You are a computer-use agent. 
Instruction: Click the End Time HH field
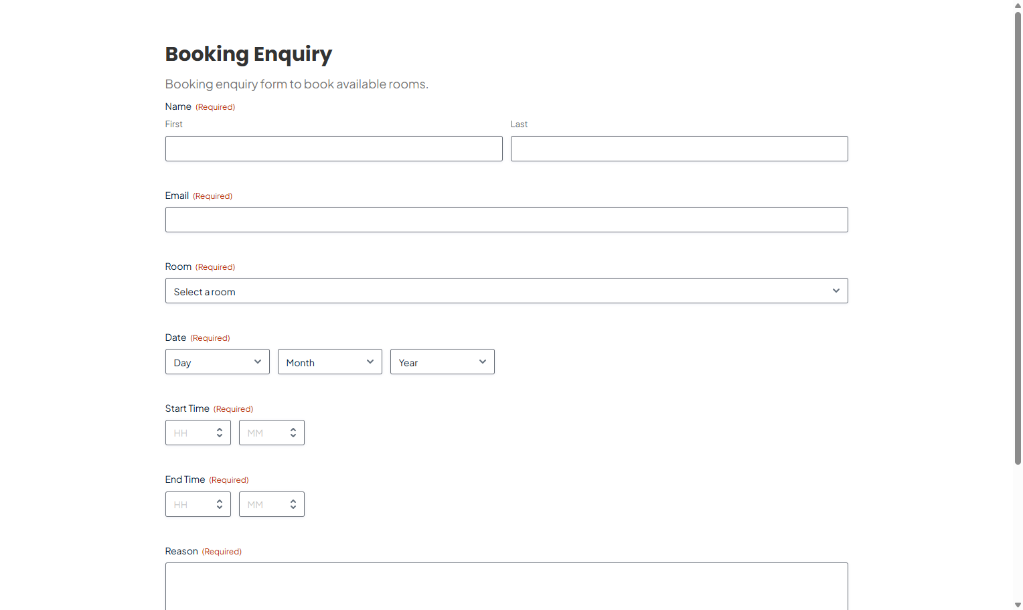click(x=189, y=504)
